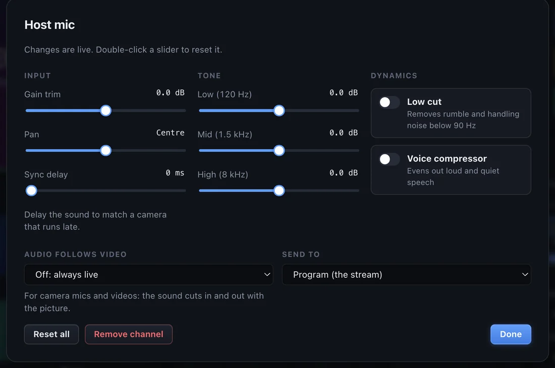Click the Gain trim slider handle

105,110
